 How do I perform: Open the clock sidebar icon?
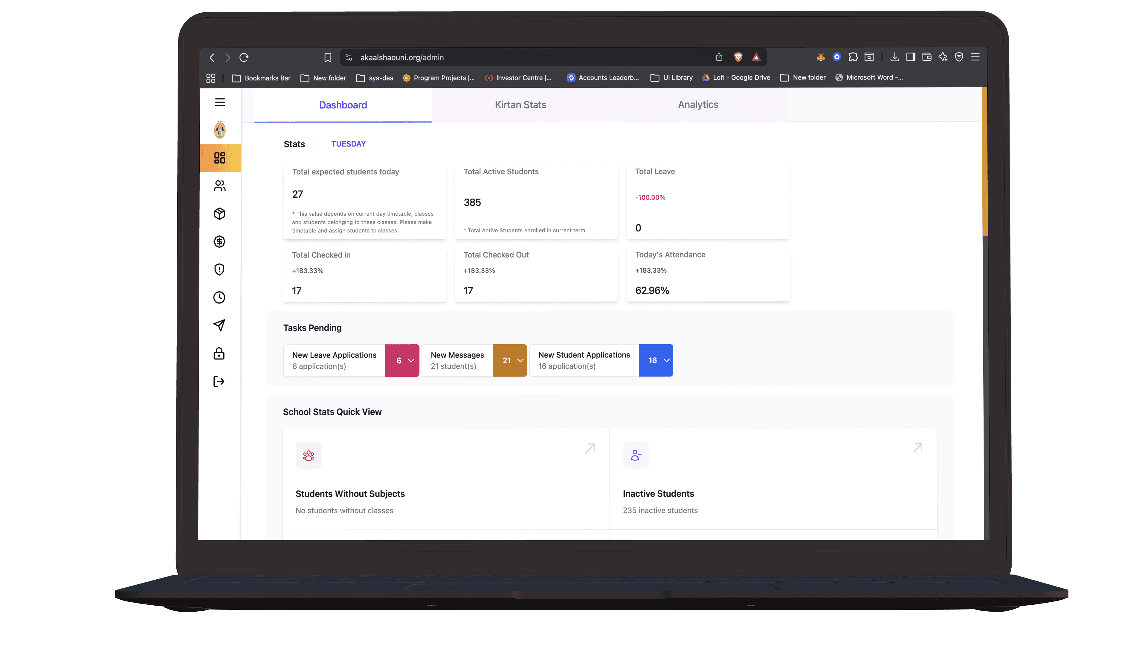[219, 297]
